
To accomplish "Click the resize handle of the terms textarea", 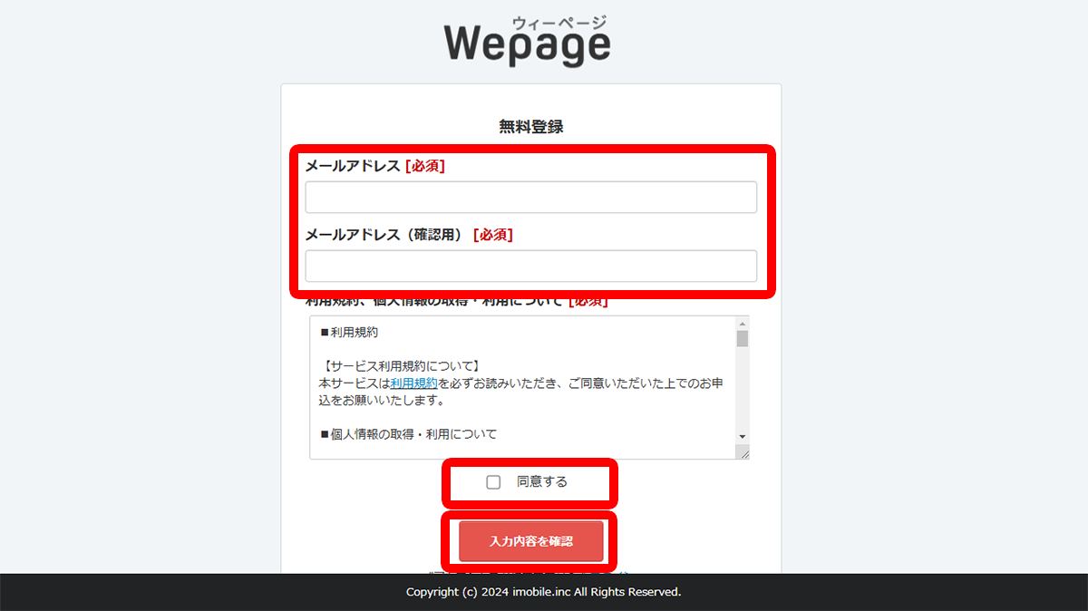I will 745,452.
